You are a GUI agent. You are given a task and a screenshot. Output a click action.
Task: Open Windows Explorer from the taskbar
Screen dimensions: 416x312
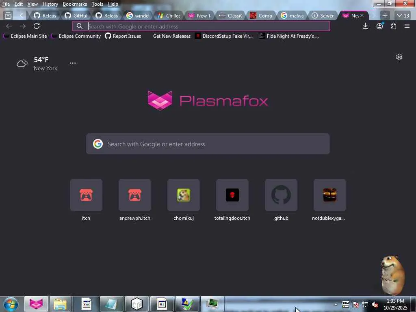tap(61, 304)
